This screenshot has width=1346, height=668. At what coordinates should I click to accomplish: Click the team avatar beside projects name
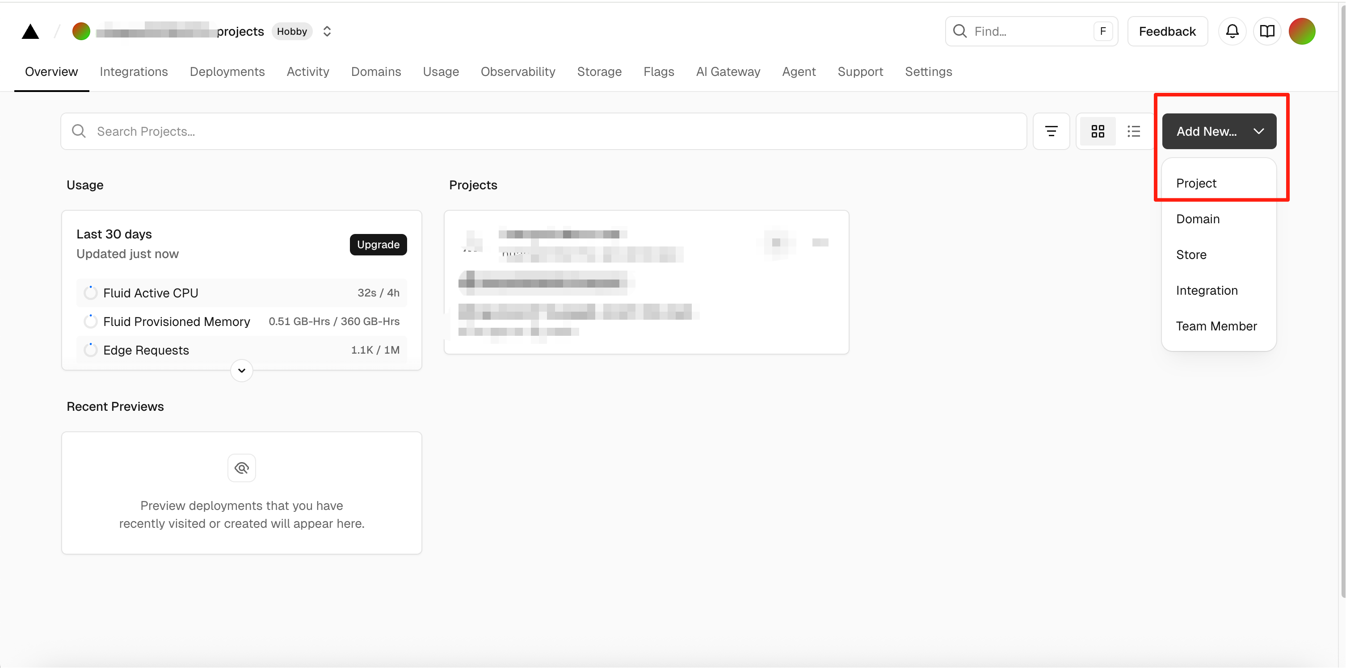81,31
